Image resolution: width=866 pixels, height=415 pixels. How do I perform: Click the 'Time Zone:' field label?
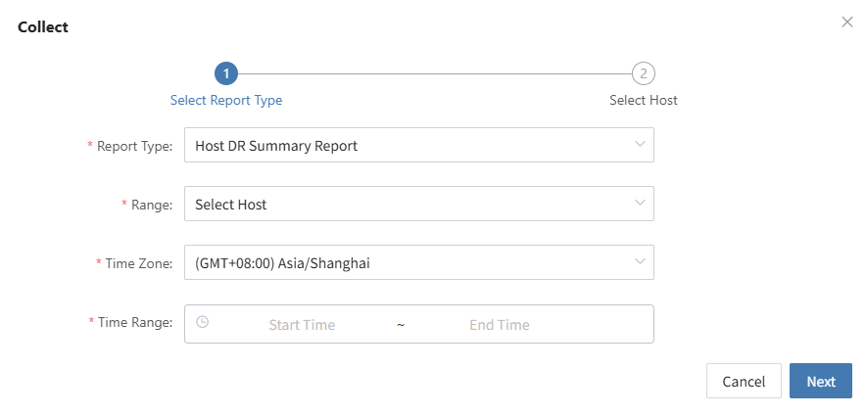pos(134,263)
